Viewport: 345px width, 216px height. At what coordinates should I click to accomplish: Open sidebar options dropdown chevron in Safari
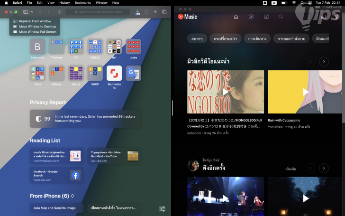click(x=32, y=12)
